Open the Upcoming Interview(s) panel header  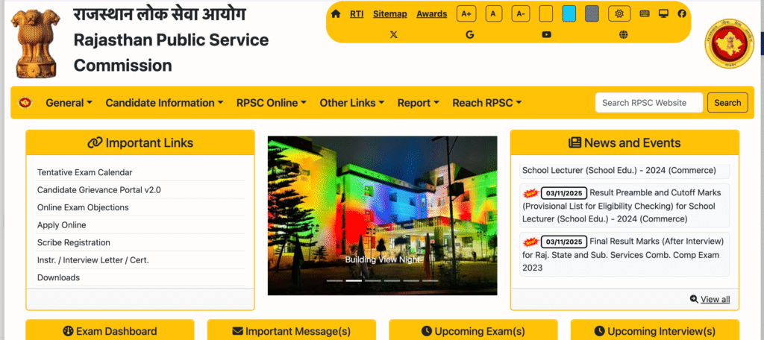tap(655, 330)
